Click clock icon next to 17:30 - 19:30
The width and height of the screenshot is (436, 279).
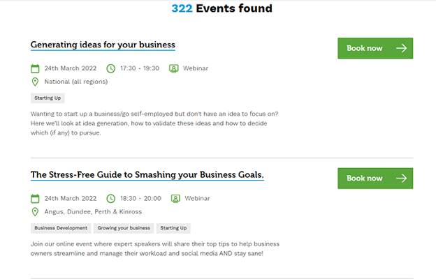(x=110, y=68)
